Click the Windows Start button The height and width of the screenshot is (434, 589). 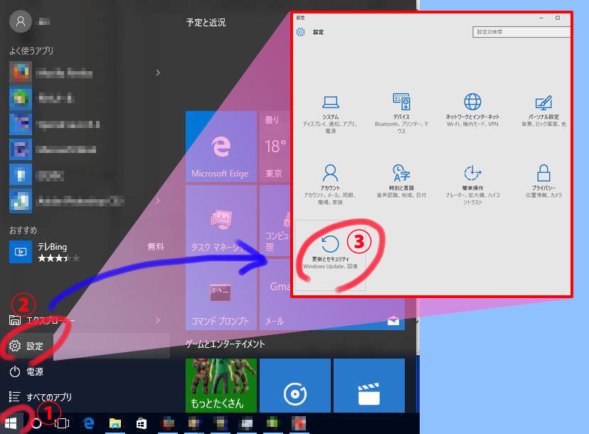point(12,423)
